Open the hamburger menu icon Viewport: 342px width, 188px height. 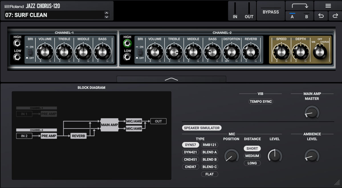coord(328,6)
